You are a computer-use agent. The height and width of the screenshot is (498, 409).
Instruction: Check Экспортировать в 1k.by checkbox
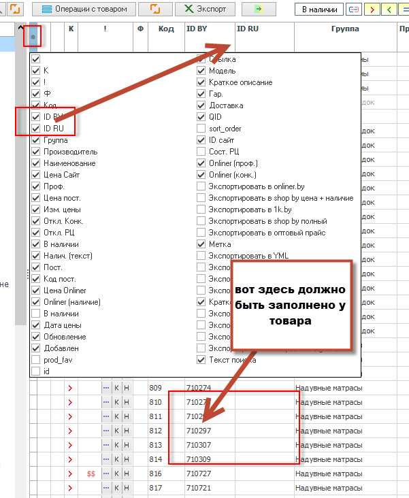[201, 210]
